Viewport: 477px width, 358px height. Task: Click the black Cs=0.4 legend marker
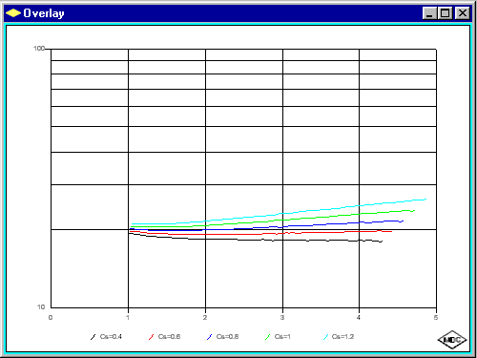click(93, 337)
